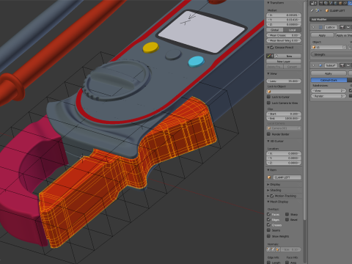Enable the Sharp overlay checkbox

point(287,214)
